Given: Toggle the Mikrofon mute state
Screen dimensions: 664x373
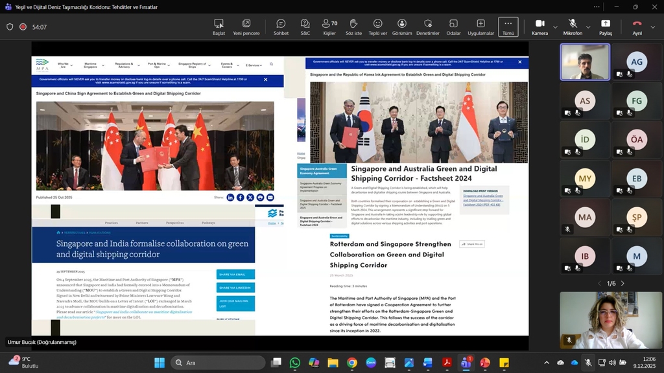Looking at the screenshot, I should coord(572,27).
